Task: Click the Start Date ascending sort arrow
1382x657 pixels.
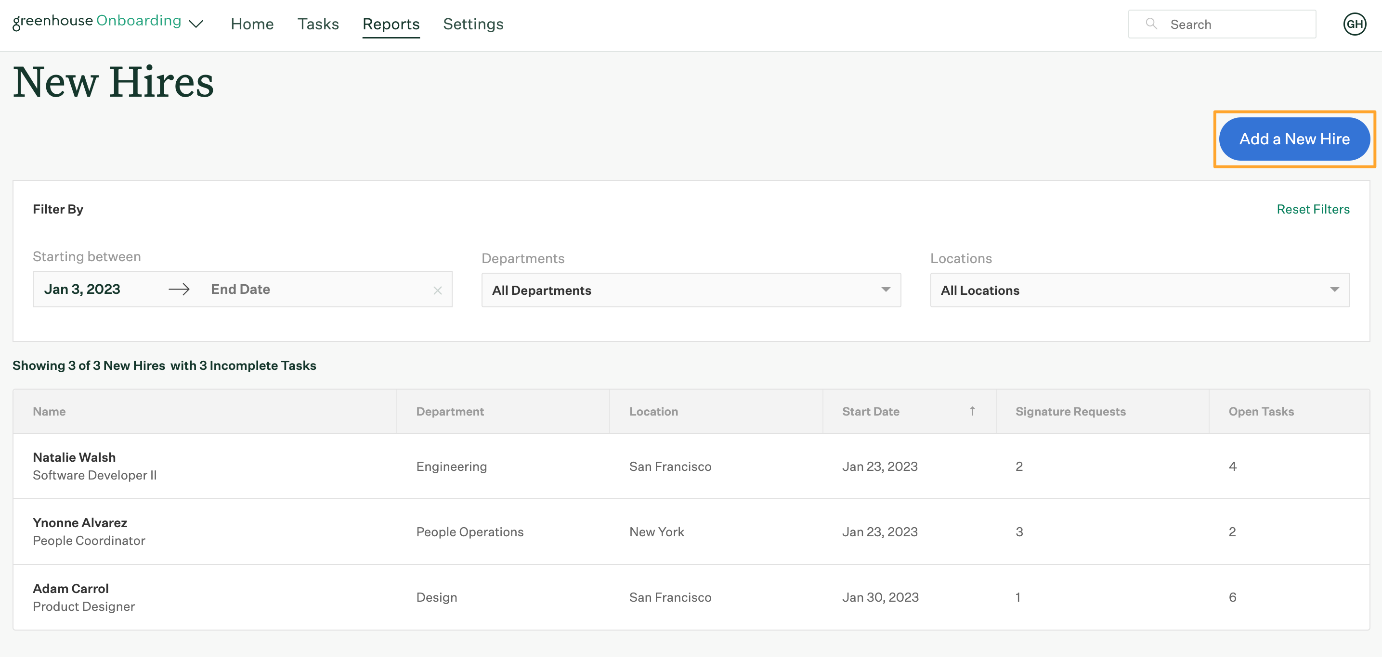Action: pyautogui.click(x=972, y=411)
